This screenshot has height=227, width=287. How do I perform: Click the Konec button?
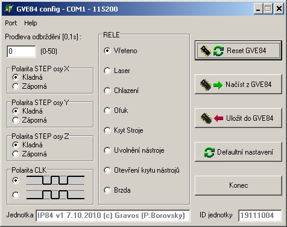(x=238, y=185)
